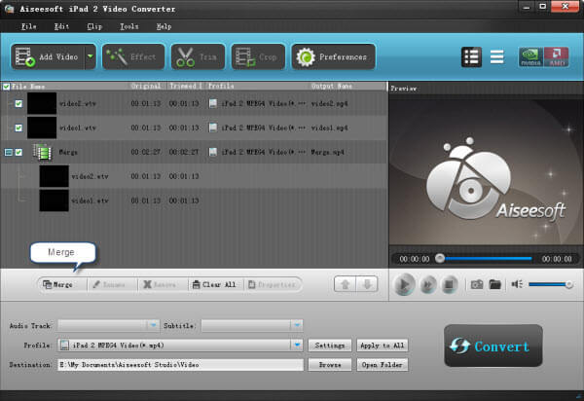Select video1.wtv thumbnail under Merge

pos(54,200)
